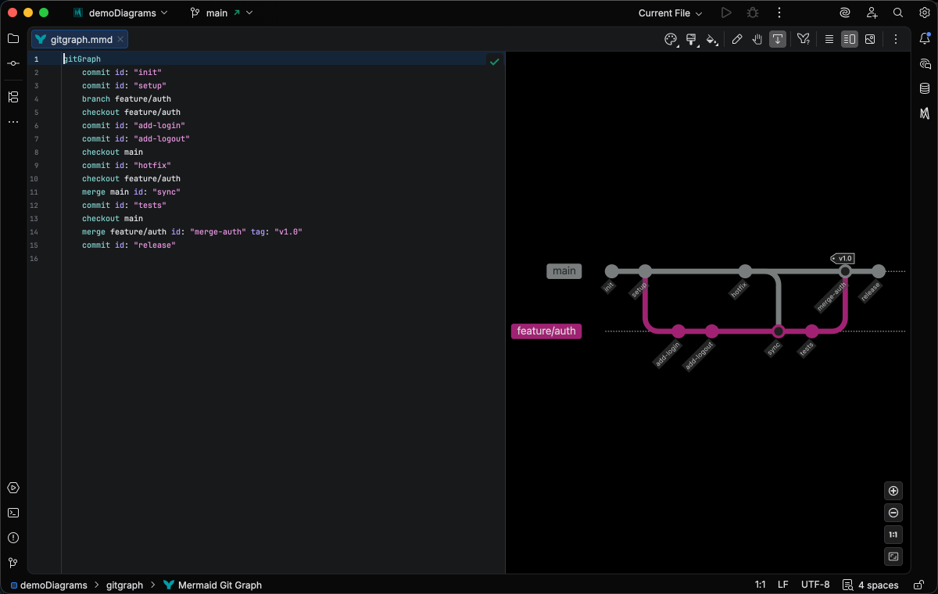Click the Mermaid Git Graph breadcrumb
Image resolution: width=938 pixels, height=594 pixels.
[x=213, y=585]
